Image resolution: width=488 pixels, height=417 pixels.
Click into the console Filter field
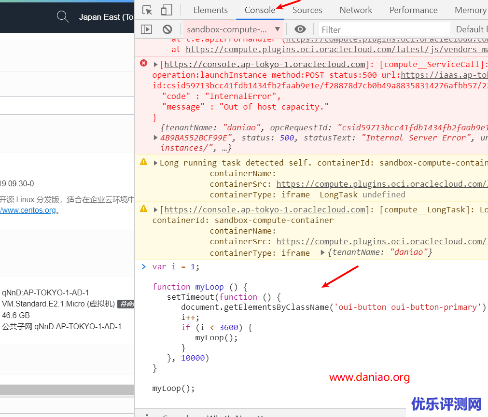[384, 29]
